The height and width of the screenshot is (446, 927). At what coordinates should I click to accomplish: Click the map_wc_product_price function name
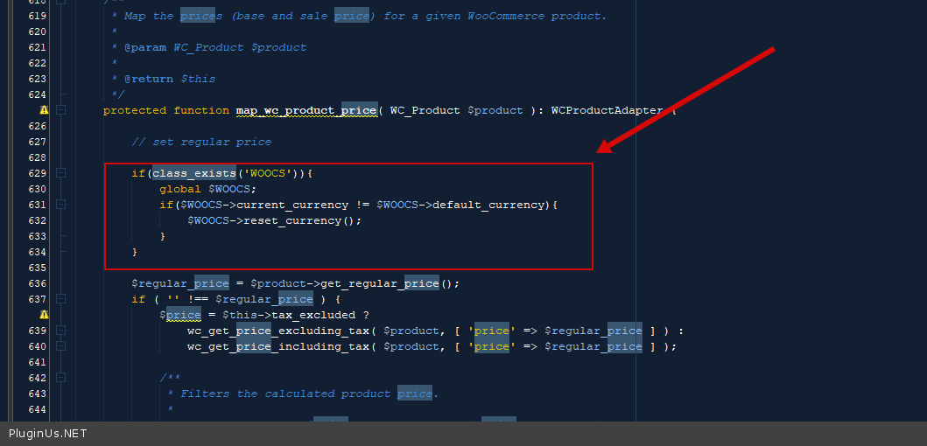click(305, 110)
